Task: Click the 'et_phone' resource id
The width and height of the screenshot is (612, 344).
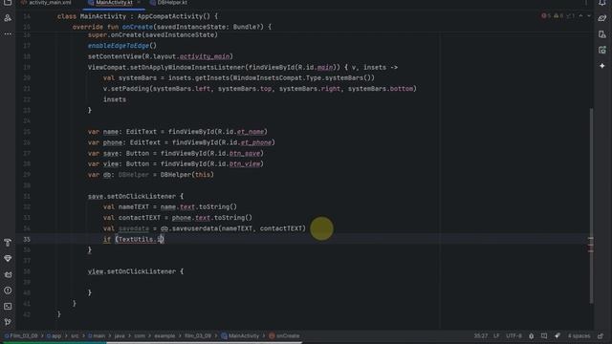Action: [256, 142]
